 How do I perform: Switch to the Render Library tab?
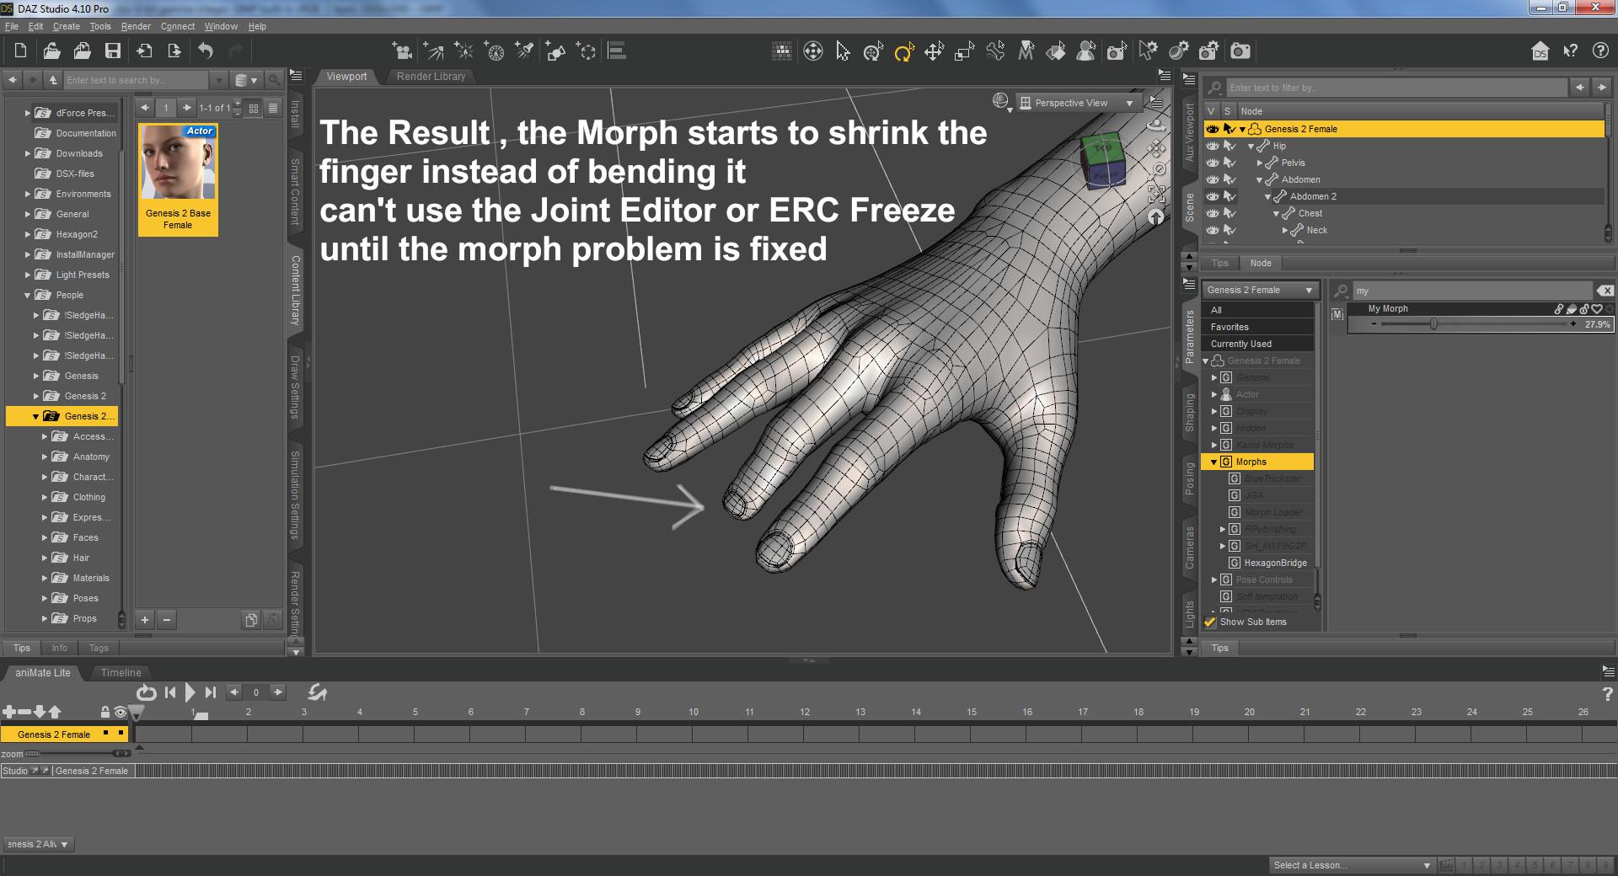[x=430, y=77]
